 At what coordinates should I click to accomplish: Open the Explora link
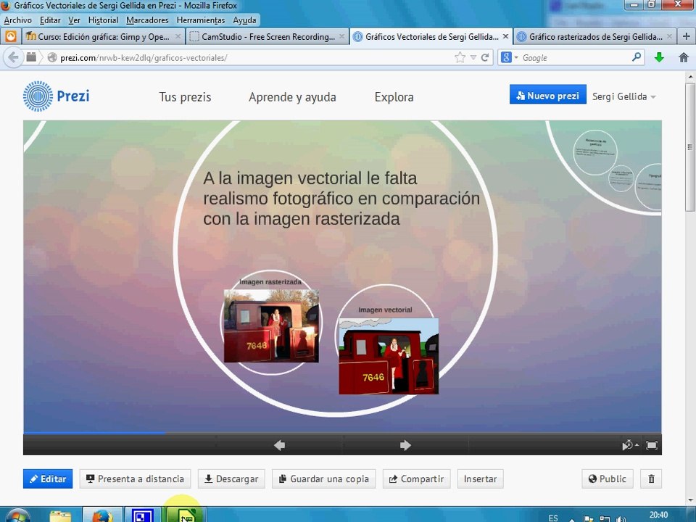pyautogui.click(x=394, y=96)
